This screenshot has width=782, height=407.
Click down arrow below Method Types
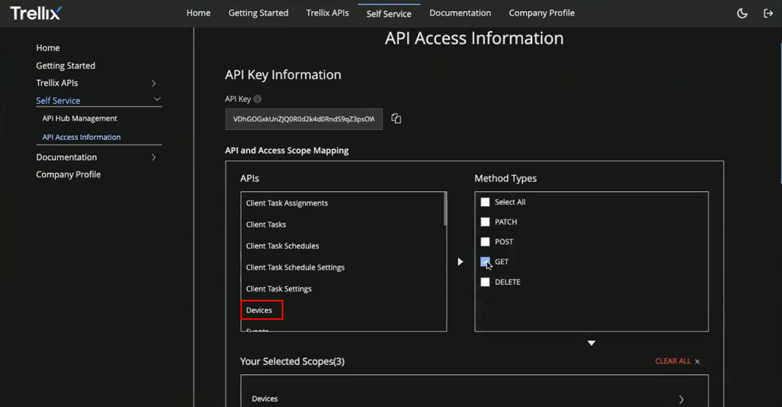[x=591, y=343]
